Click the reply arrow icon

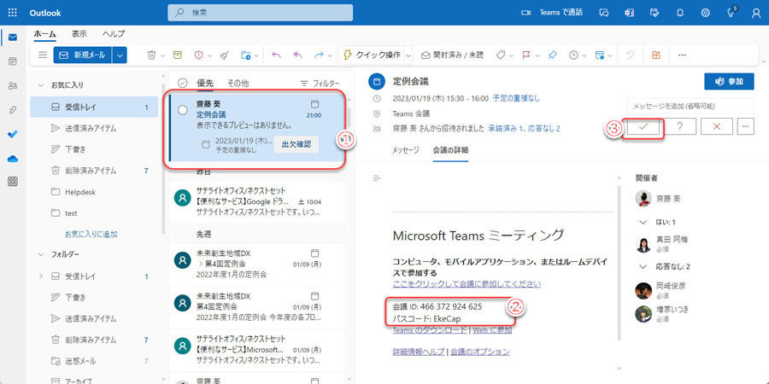click(x=276, y=55)
